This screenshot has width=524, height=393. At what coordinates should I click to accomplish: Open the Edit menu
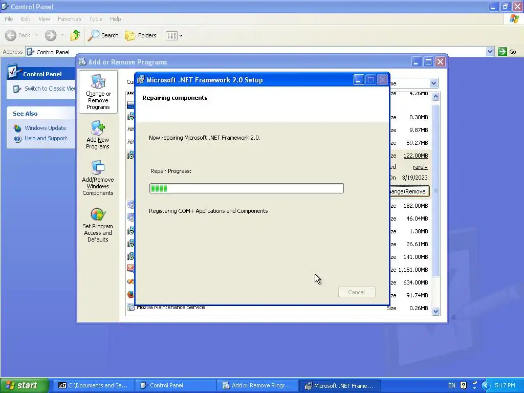[26, 19]
